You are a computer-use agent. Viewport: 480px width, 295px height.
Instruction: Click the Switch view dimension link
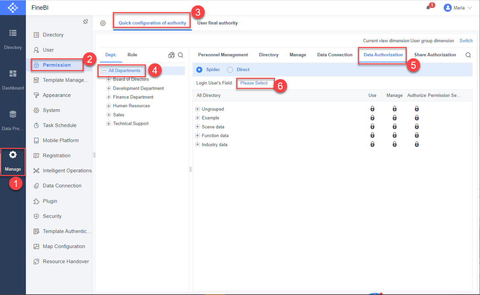coord(466,41)
